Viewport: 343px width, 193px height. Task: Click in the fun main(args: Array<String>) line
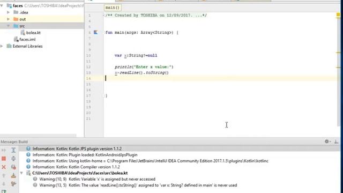click(141, 32)
